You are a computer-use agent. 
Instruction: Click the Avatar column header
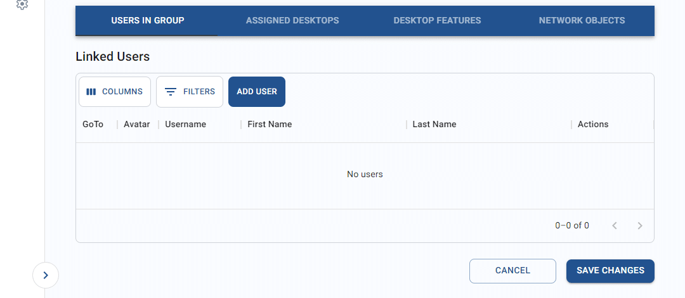137,125
